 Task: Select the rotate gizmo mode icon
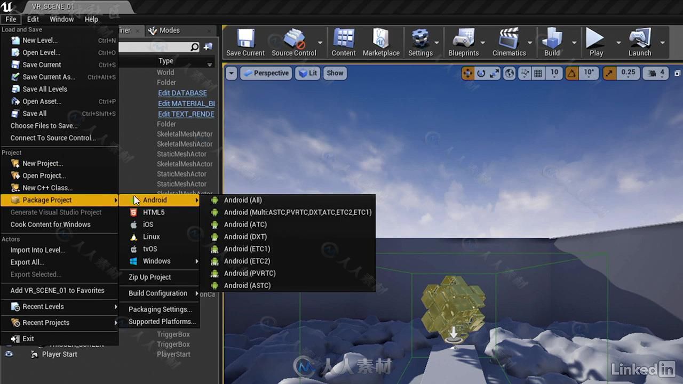coord(481,73)
